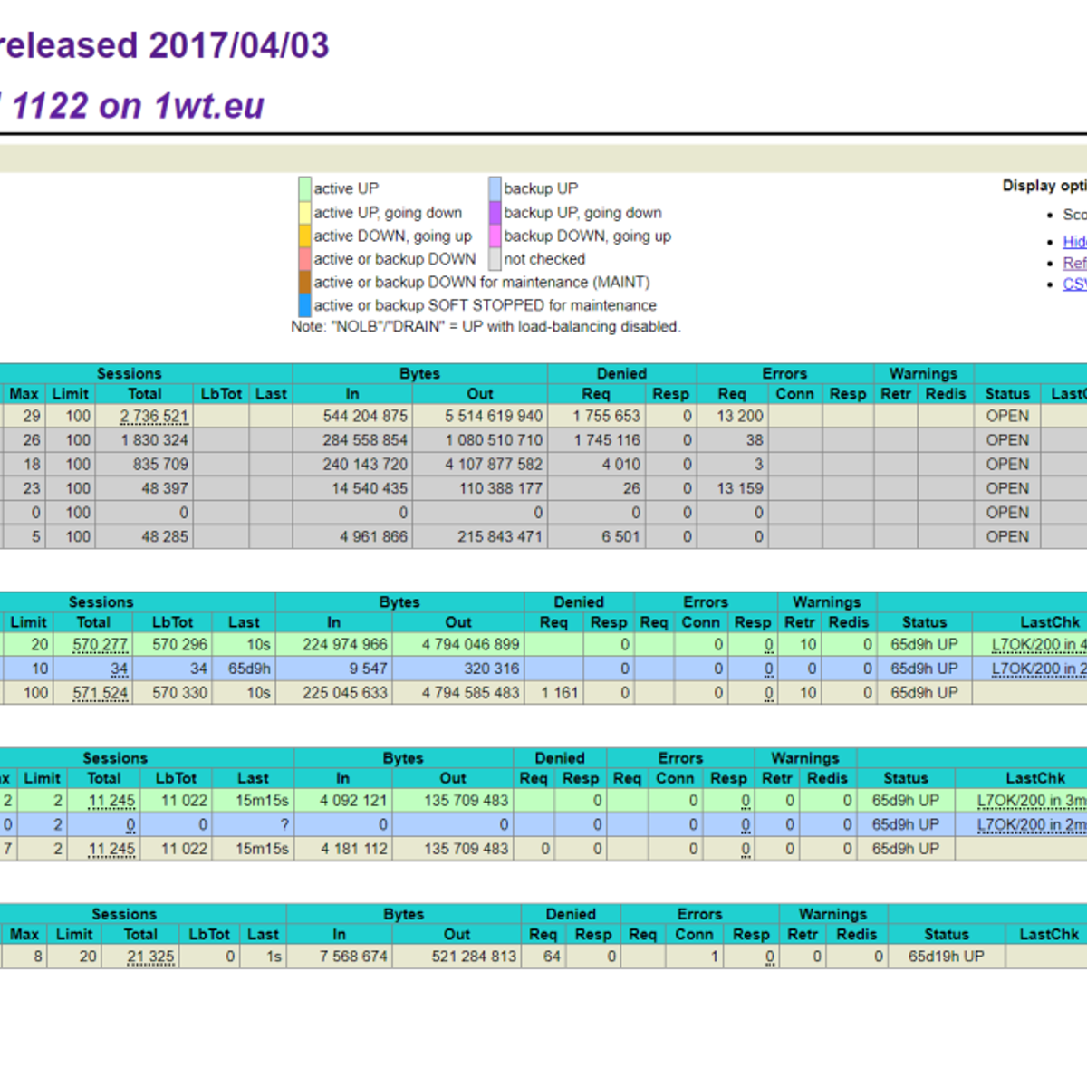Click the green 'active UP' legend swatch
The image size is (1087, 1087).
point(304,188)
